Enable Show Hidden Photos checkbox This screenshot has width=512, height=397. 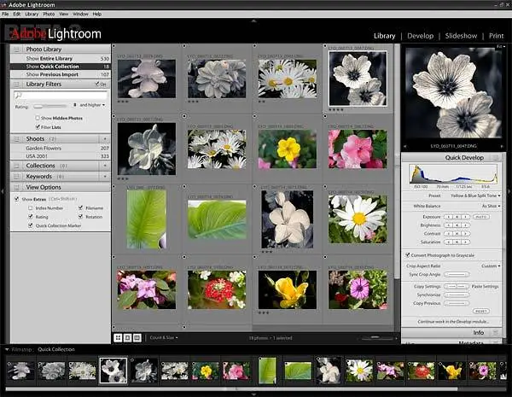[x=38, y=118]
